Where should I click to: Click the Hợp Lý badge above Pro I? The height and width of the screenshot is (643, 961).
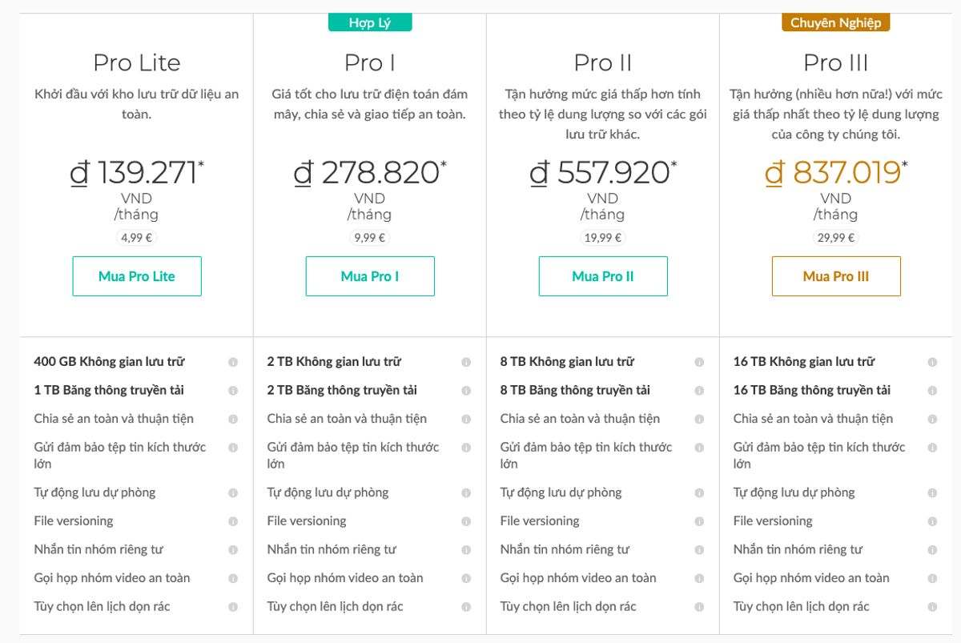click(370, 22)
